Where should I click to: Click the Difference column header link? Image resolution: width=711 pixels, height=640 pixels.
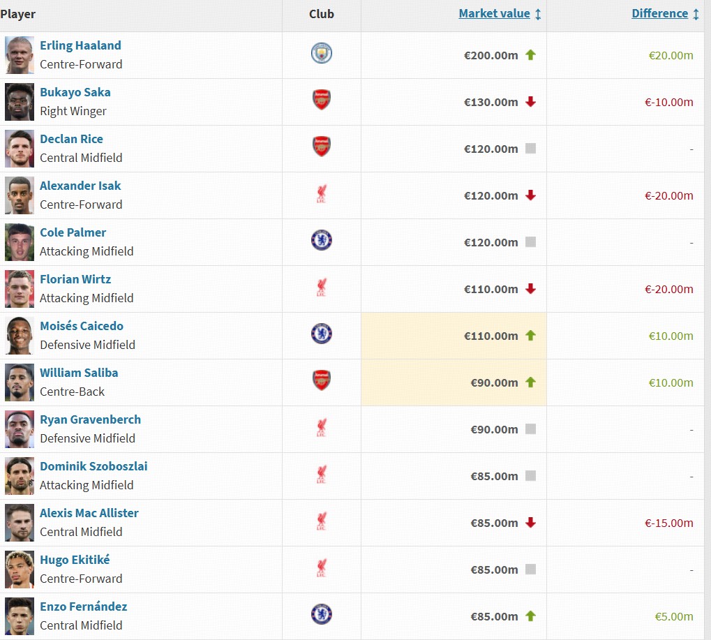click(659, 13)
